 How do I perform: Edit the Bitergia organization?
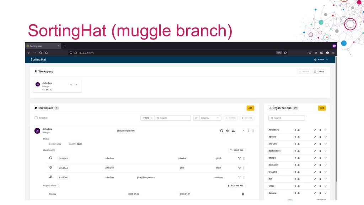tap(315, 158)
